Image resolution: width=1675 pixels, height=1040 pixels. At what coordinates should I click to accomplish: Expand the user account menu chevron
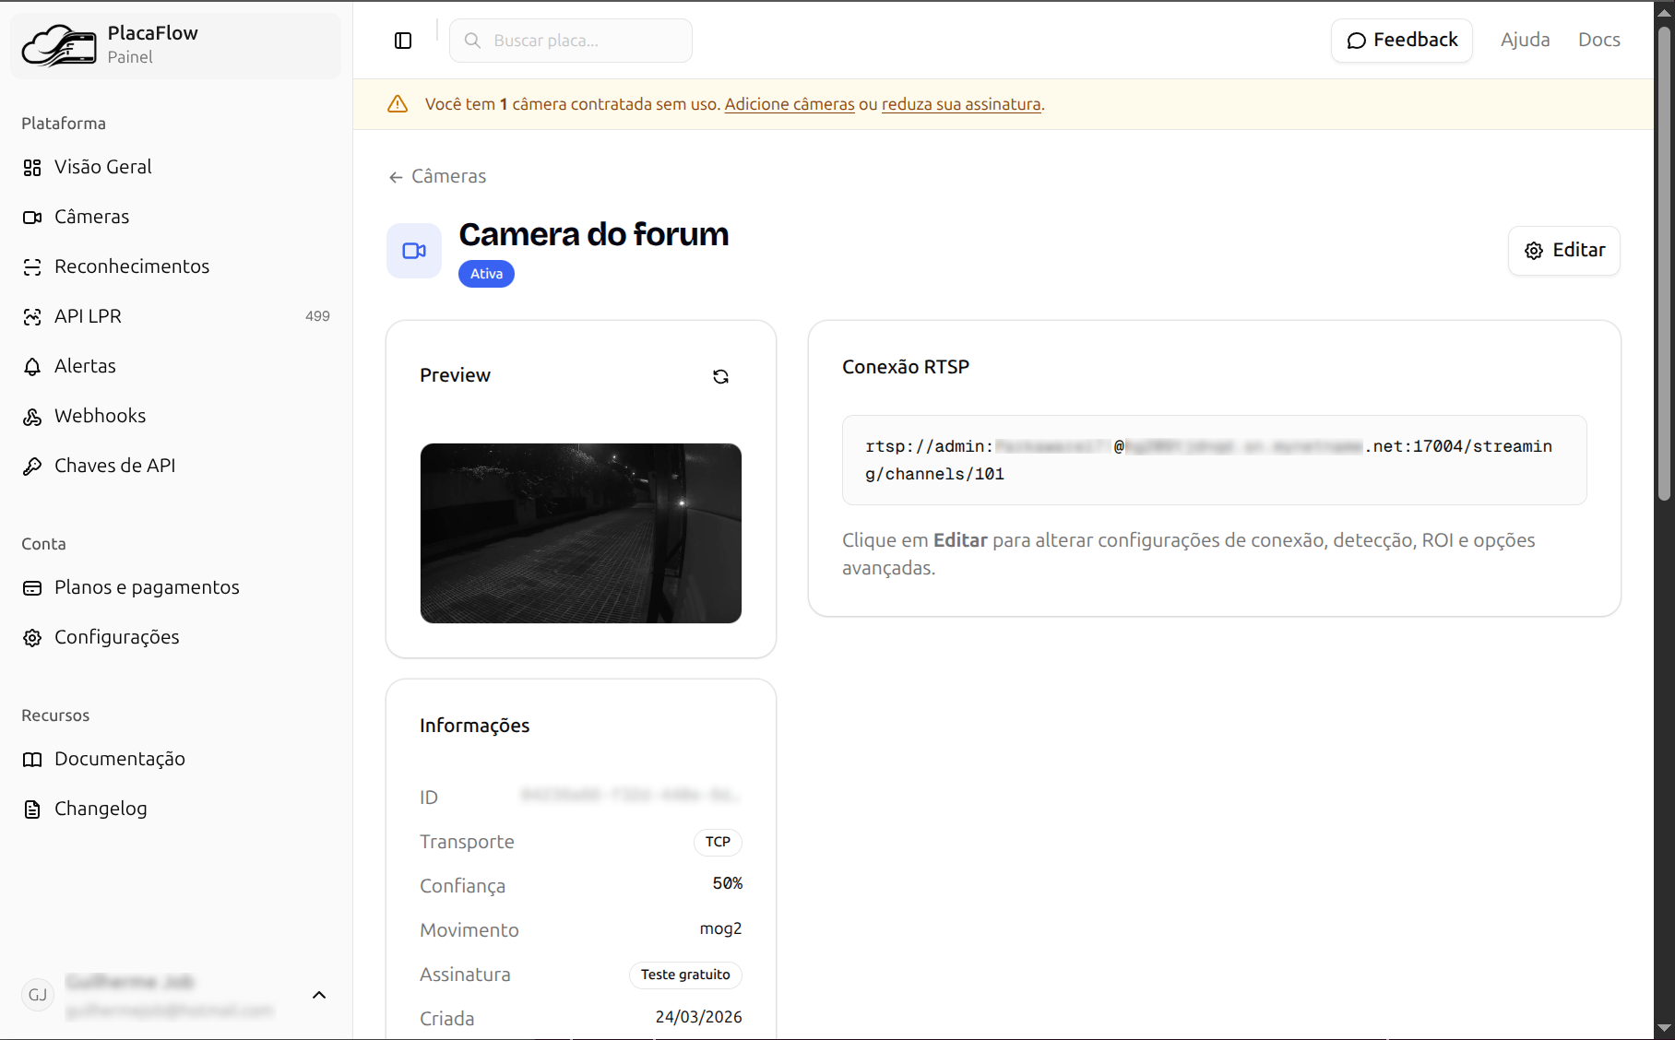(x=319, y=995)
